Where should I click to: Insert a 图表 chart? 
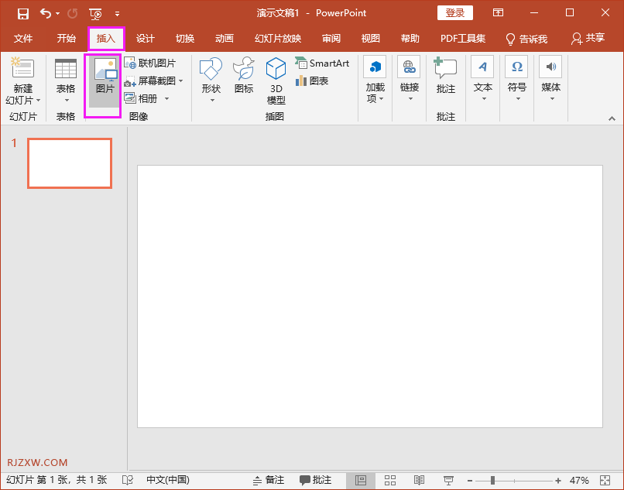click(312, 81)
